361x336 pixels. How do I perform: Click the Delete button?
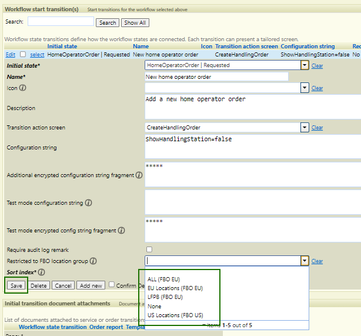click(x=39, y=285)
